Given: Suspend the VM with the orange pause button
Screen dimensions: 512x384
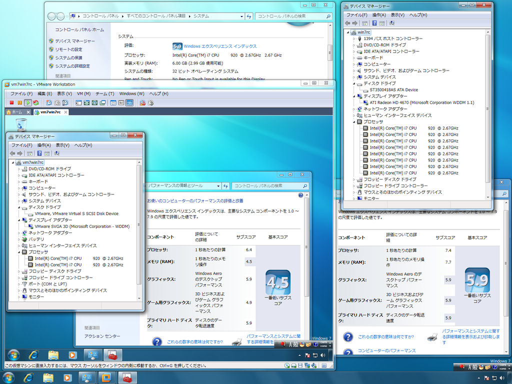Looking at the screenshot, I should 19,102.
